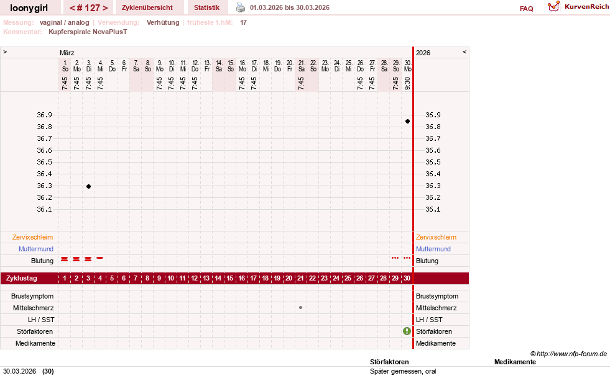Click the left Mittelschmerz row label
Image resolution: width=610 pixels, height=386 pixels.
(x=33, y=308)
